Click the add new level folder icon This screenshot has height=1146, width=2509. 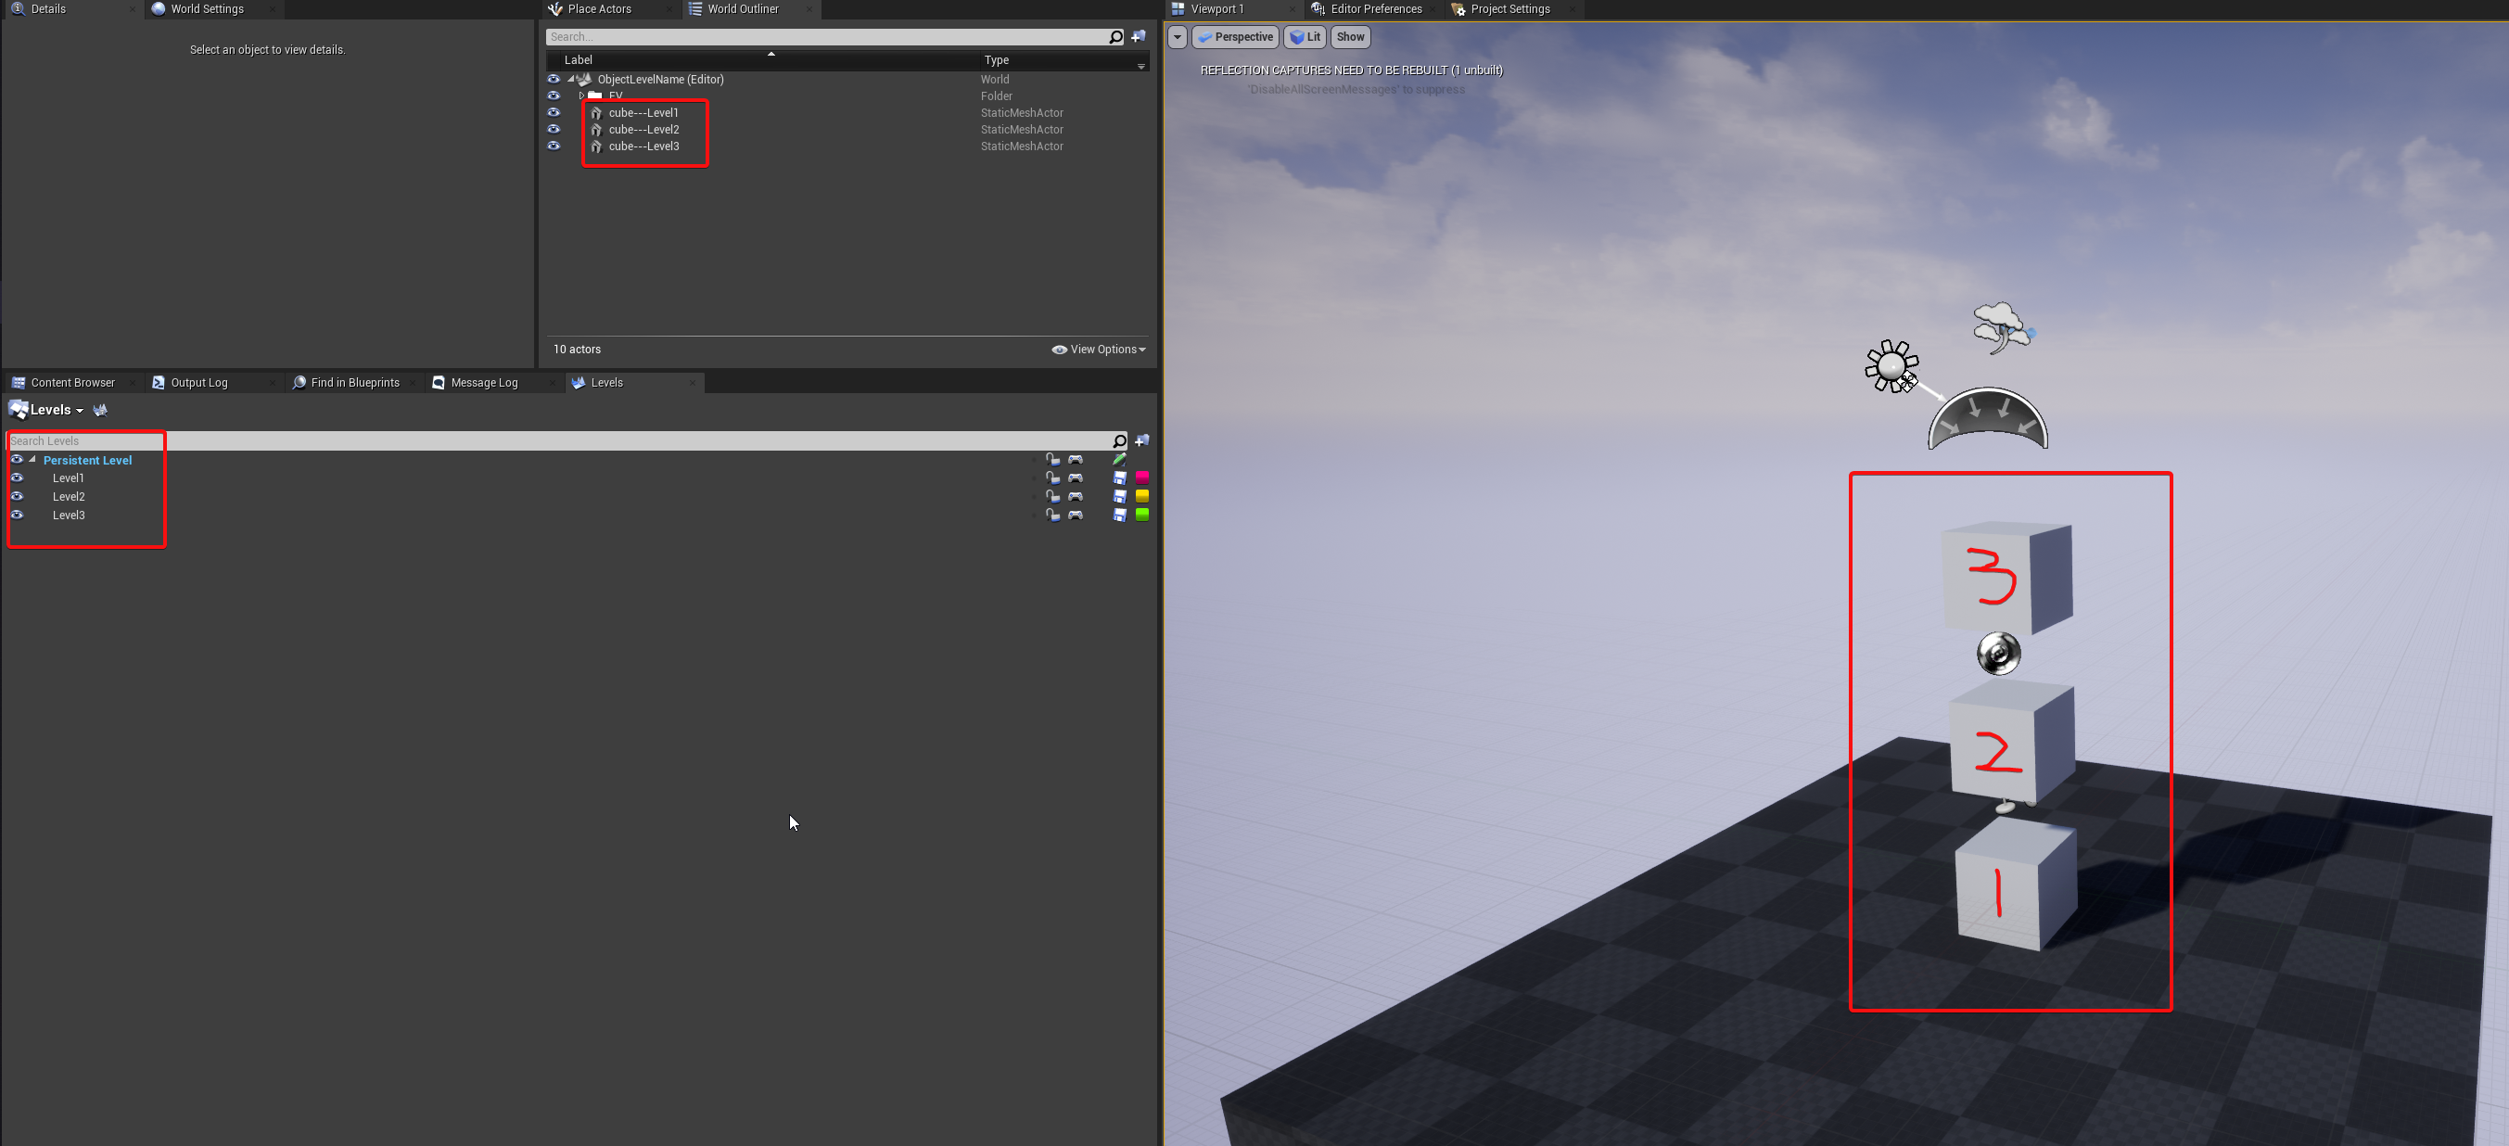1141,441
